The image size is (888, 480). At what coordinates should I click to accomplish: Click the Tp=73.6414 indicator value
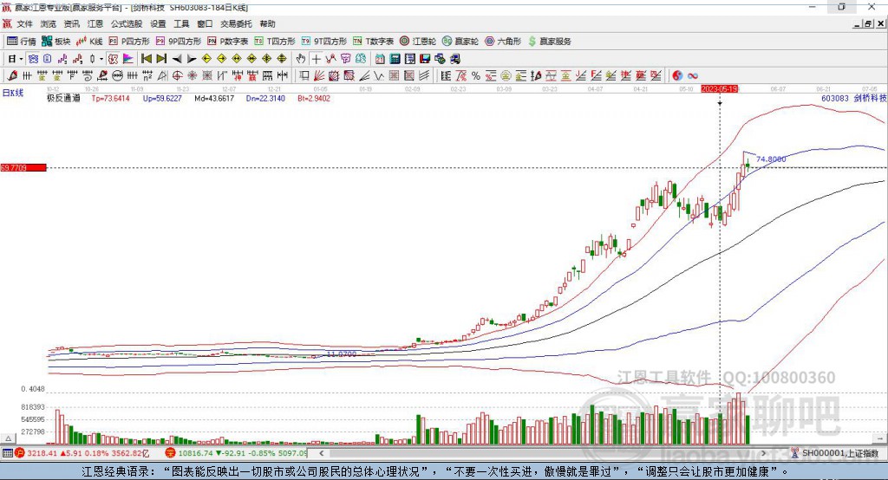click(x=110, y=99)
